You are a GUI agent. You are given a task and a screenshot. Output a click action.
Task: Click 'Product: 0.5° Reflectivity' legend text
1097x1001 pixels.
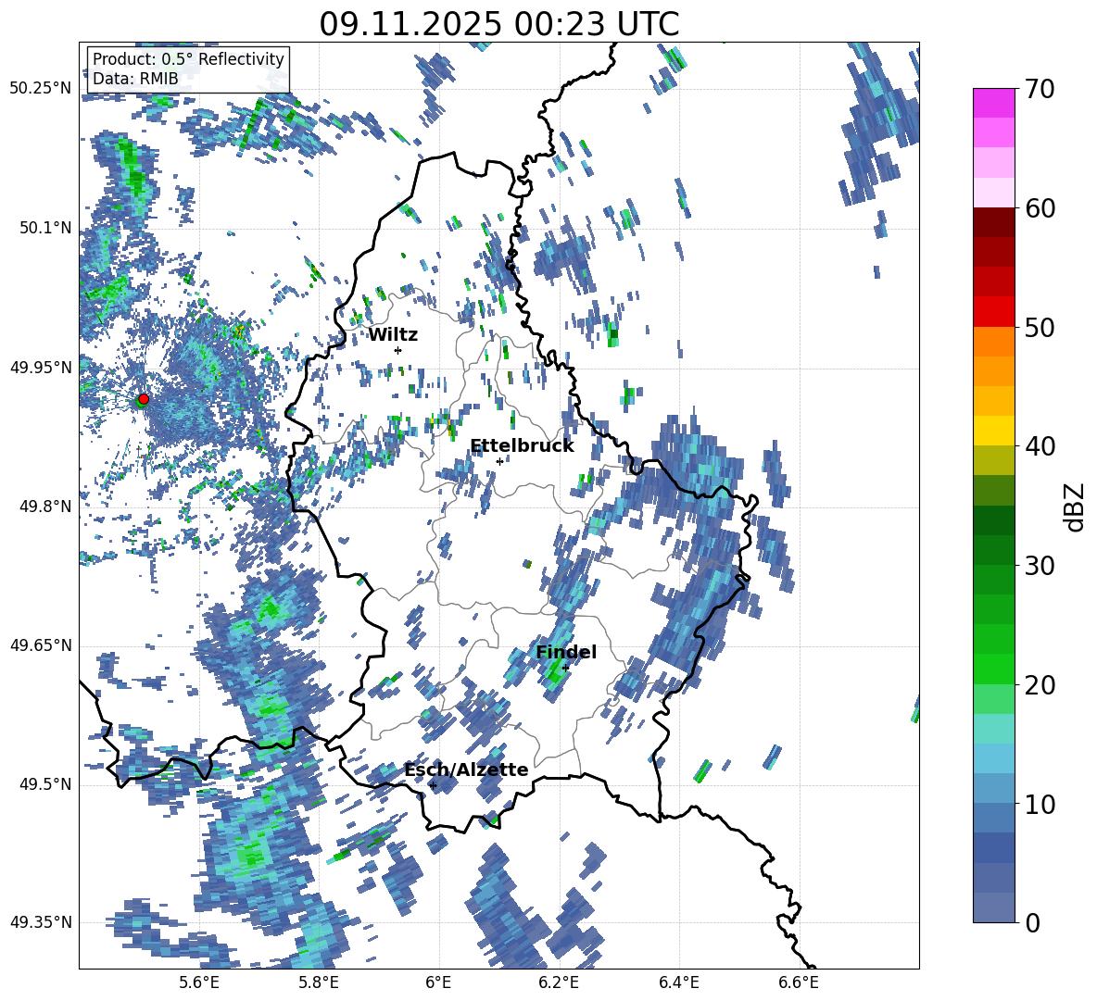coord(188,59)
